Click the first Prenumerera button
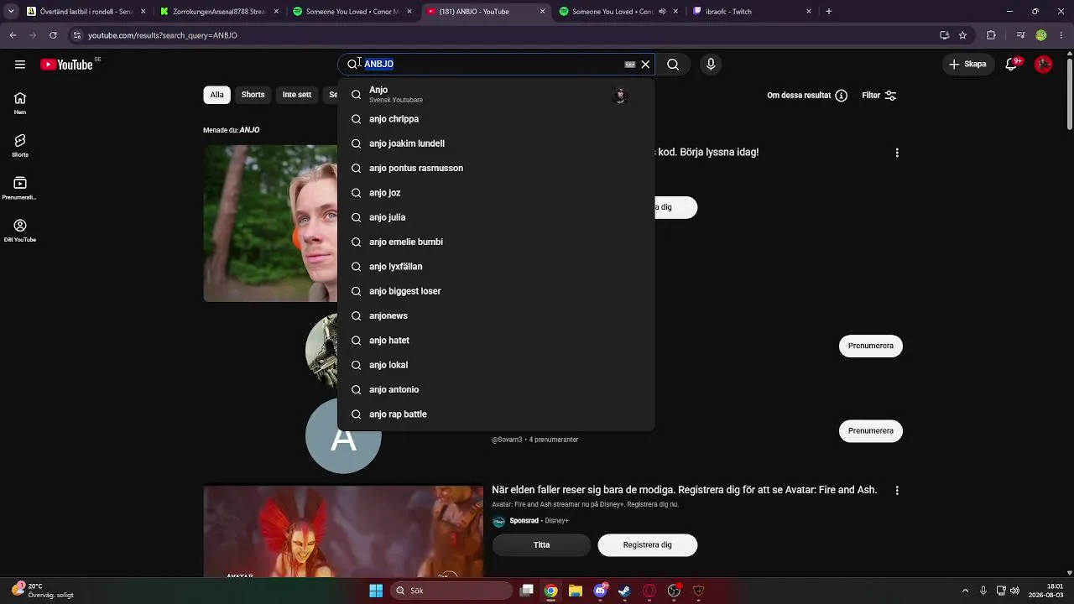This screenshot has height=604, width=1074. (870, 346)
